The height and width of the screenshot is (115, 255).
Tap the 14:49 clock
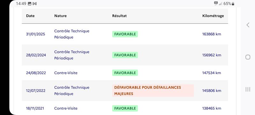(x=21, y=4)
